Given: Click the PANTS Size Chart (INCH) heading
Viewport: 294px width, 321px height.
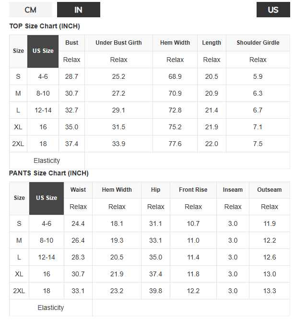Looking at the screenshot, I should 49,173.
